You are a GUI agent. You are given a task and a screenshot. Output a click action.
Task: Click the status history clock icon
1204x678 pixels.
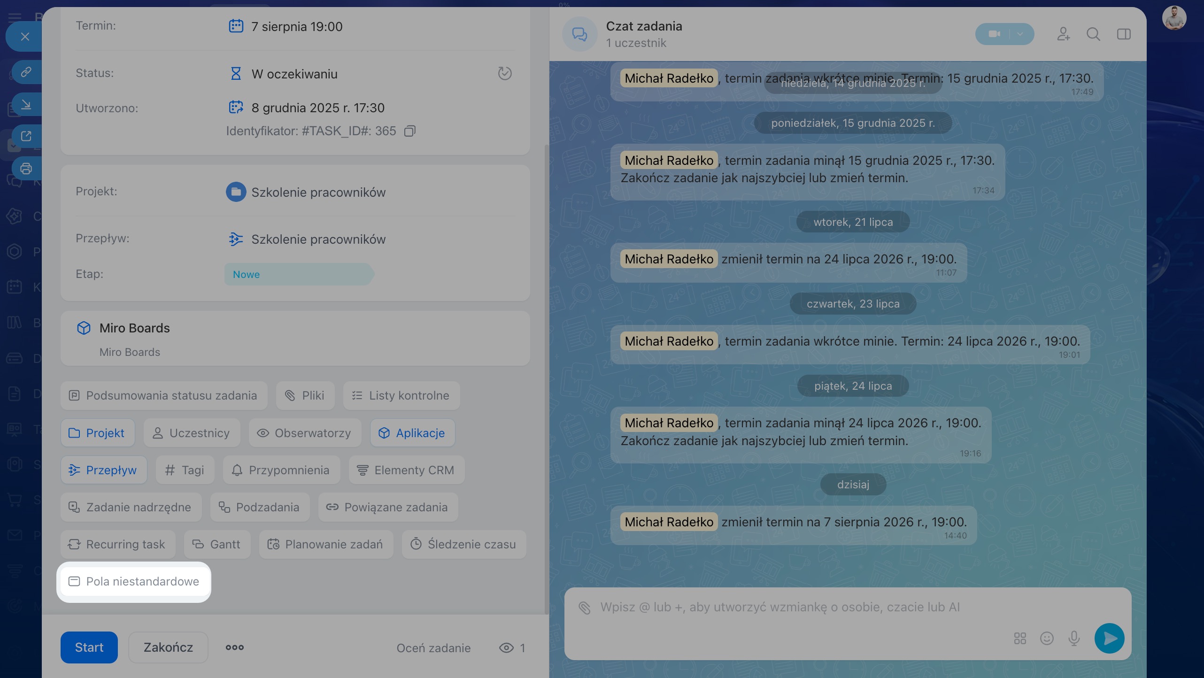pos(505,73)
